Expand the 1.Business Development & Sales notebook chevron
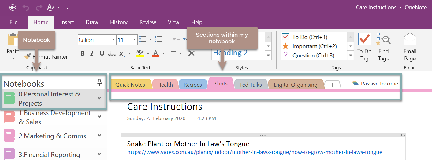This screenshot has height=160, width=432. (99, 117)
